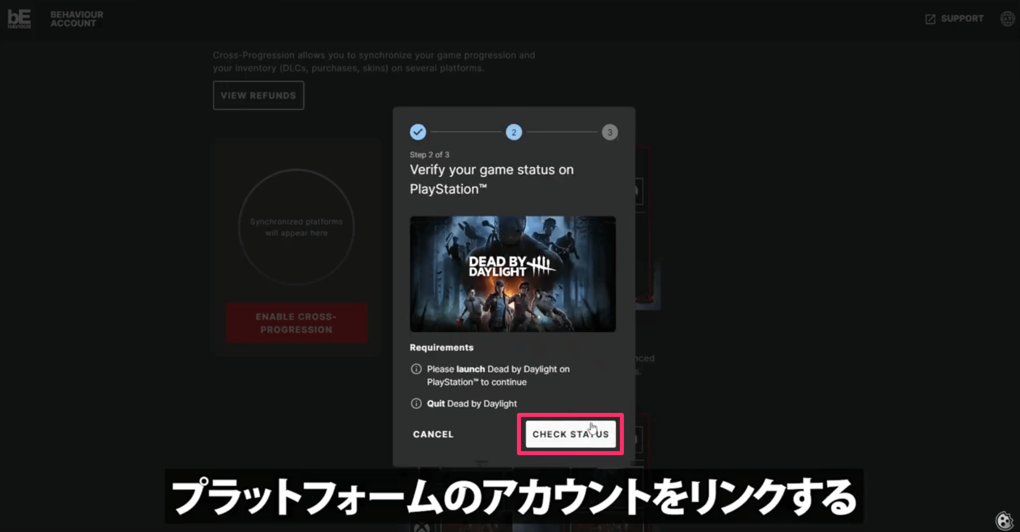Open the language globe icon
The height and width of the screenshot is (532, 1020).
point(1008,18)
